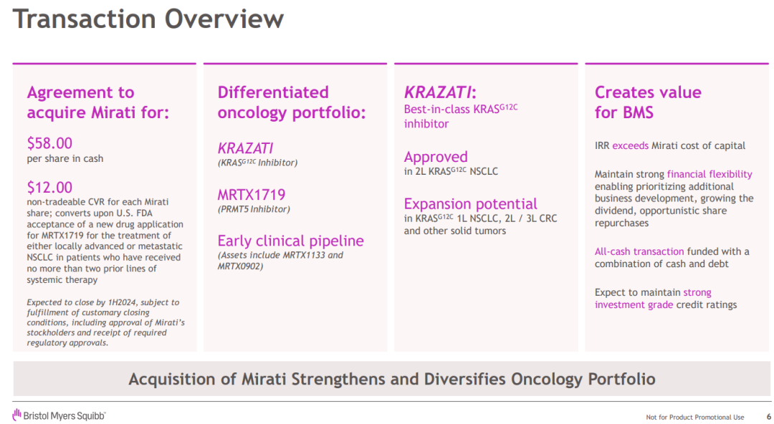Image resolution: width=774 pixels, height=424 pixels.
Task: Click the page number 6
Action: coord(768,417)
